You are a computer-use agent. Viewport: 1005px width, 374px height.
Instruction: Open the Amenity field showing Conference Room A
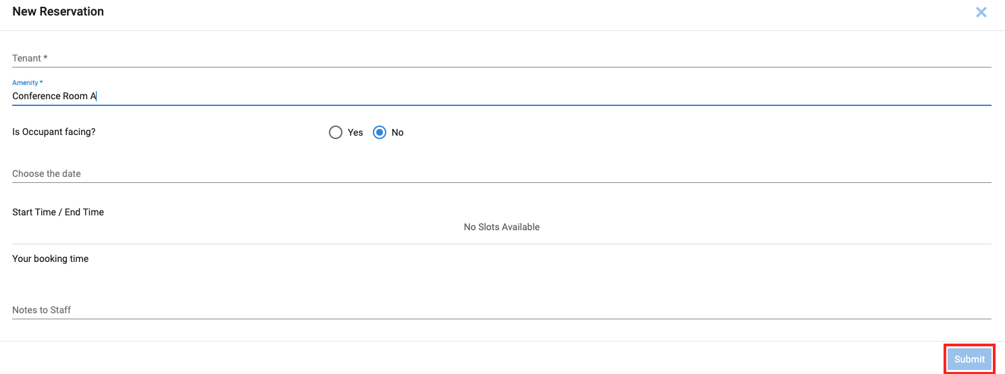(501, 96)
